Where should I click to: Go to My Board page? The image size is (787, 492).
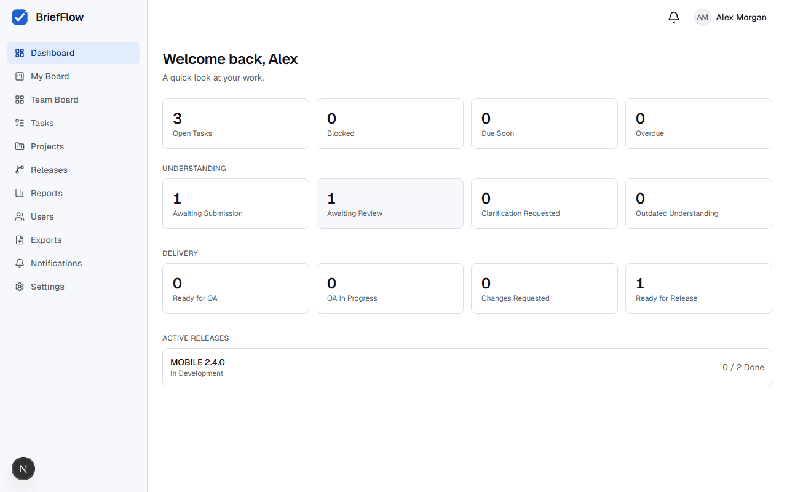(74, 76)
